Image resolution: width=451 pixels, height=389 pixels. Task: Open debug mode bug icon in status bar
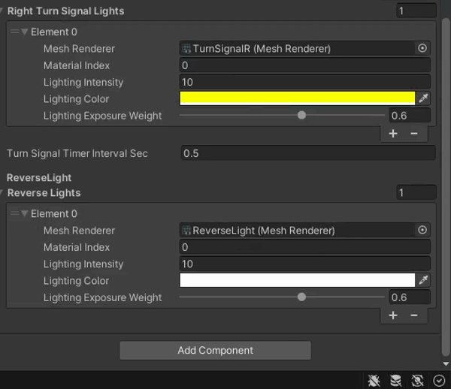[374, 381]
